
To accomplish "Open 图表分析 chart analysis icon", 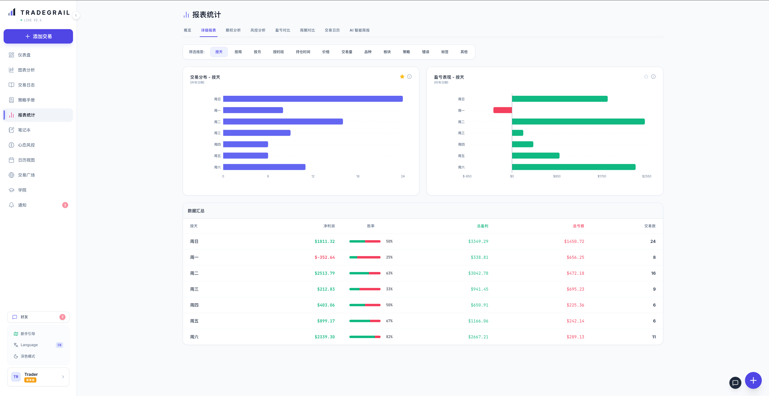I will [11, 70].
